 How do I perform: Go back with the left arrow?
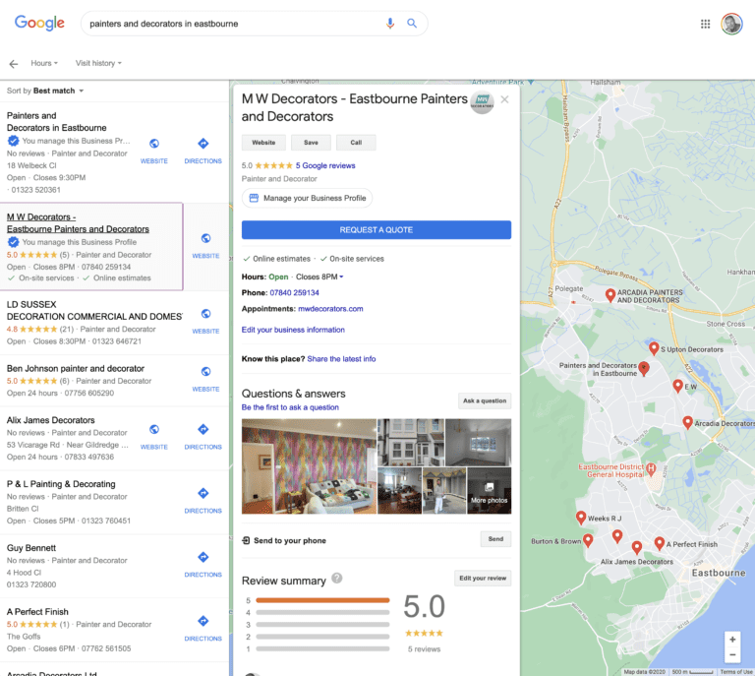14,64
